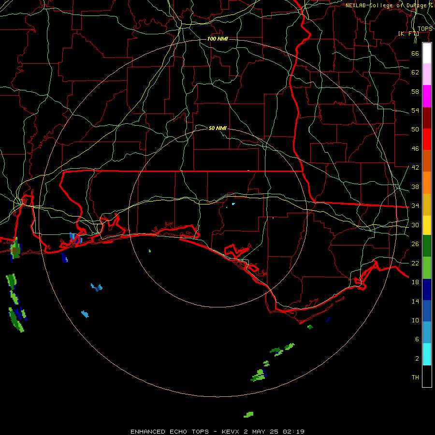Click the legend value 6
The image size is (435, 435).
pos(417,339)
